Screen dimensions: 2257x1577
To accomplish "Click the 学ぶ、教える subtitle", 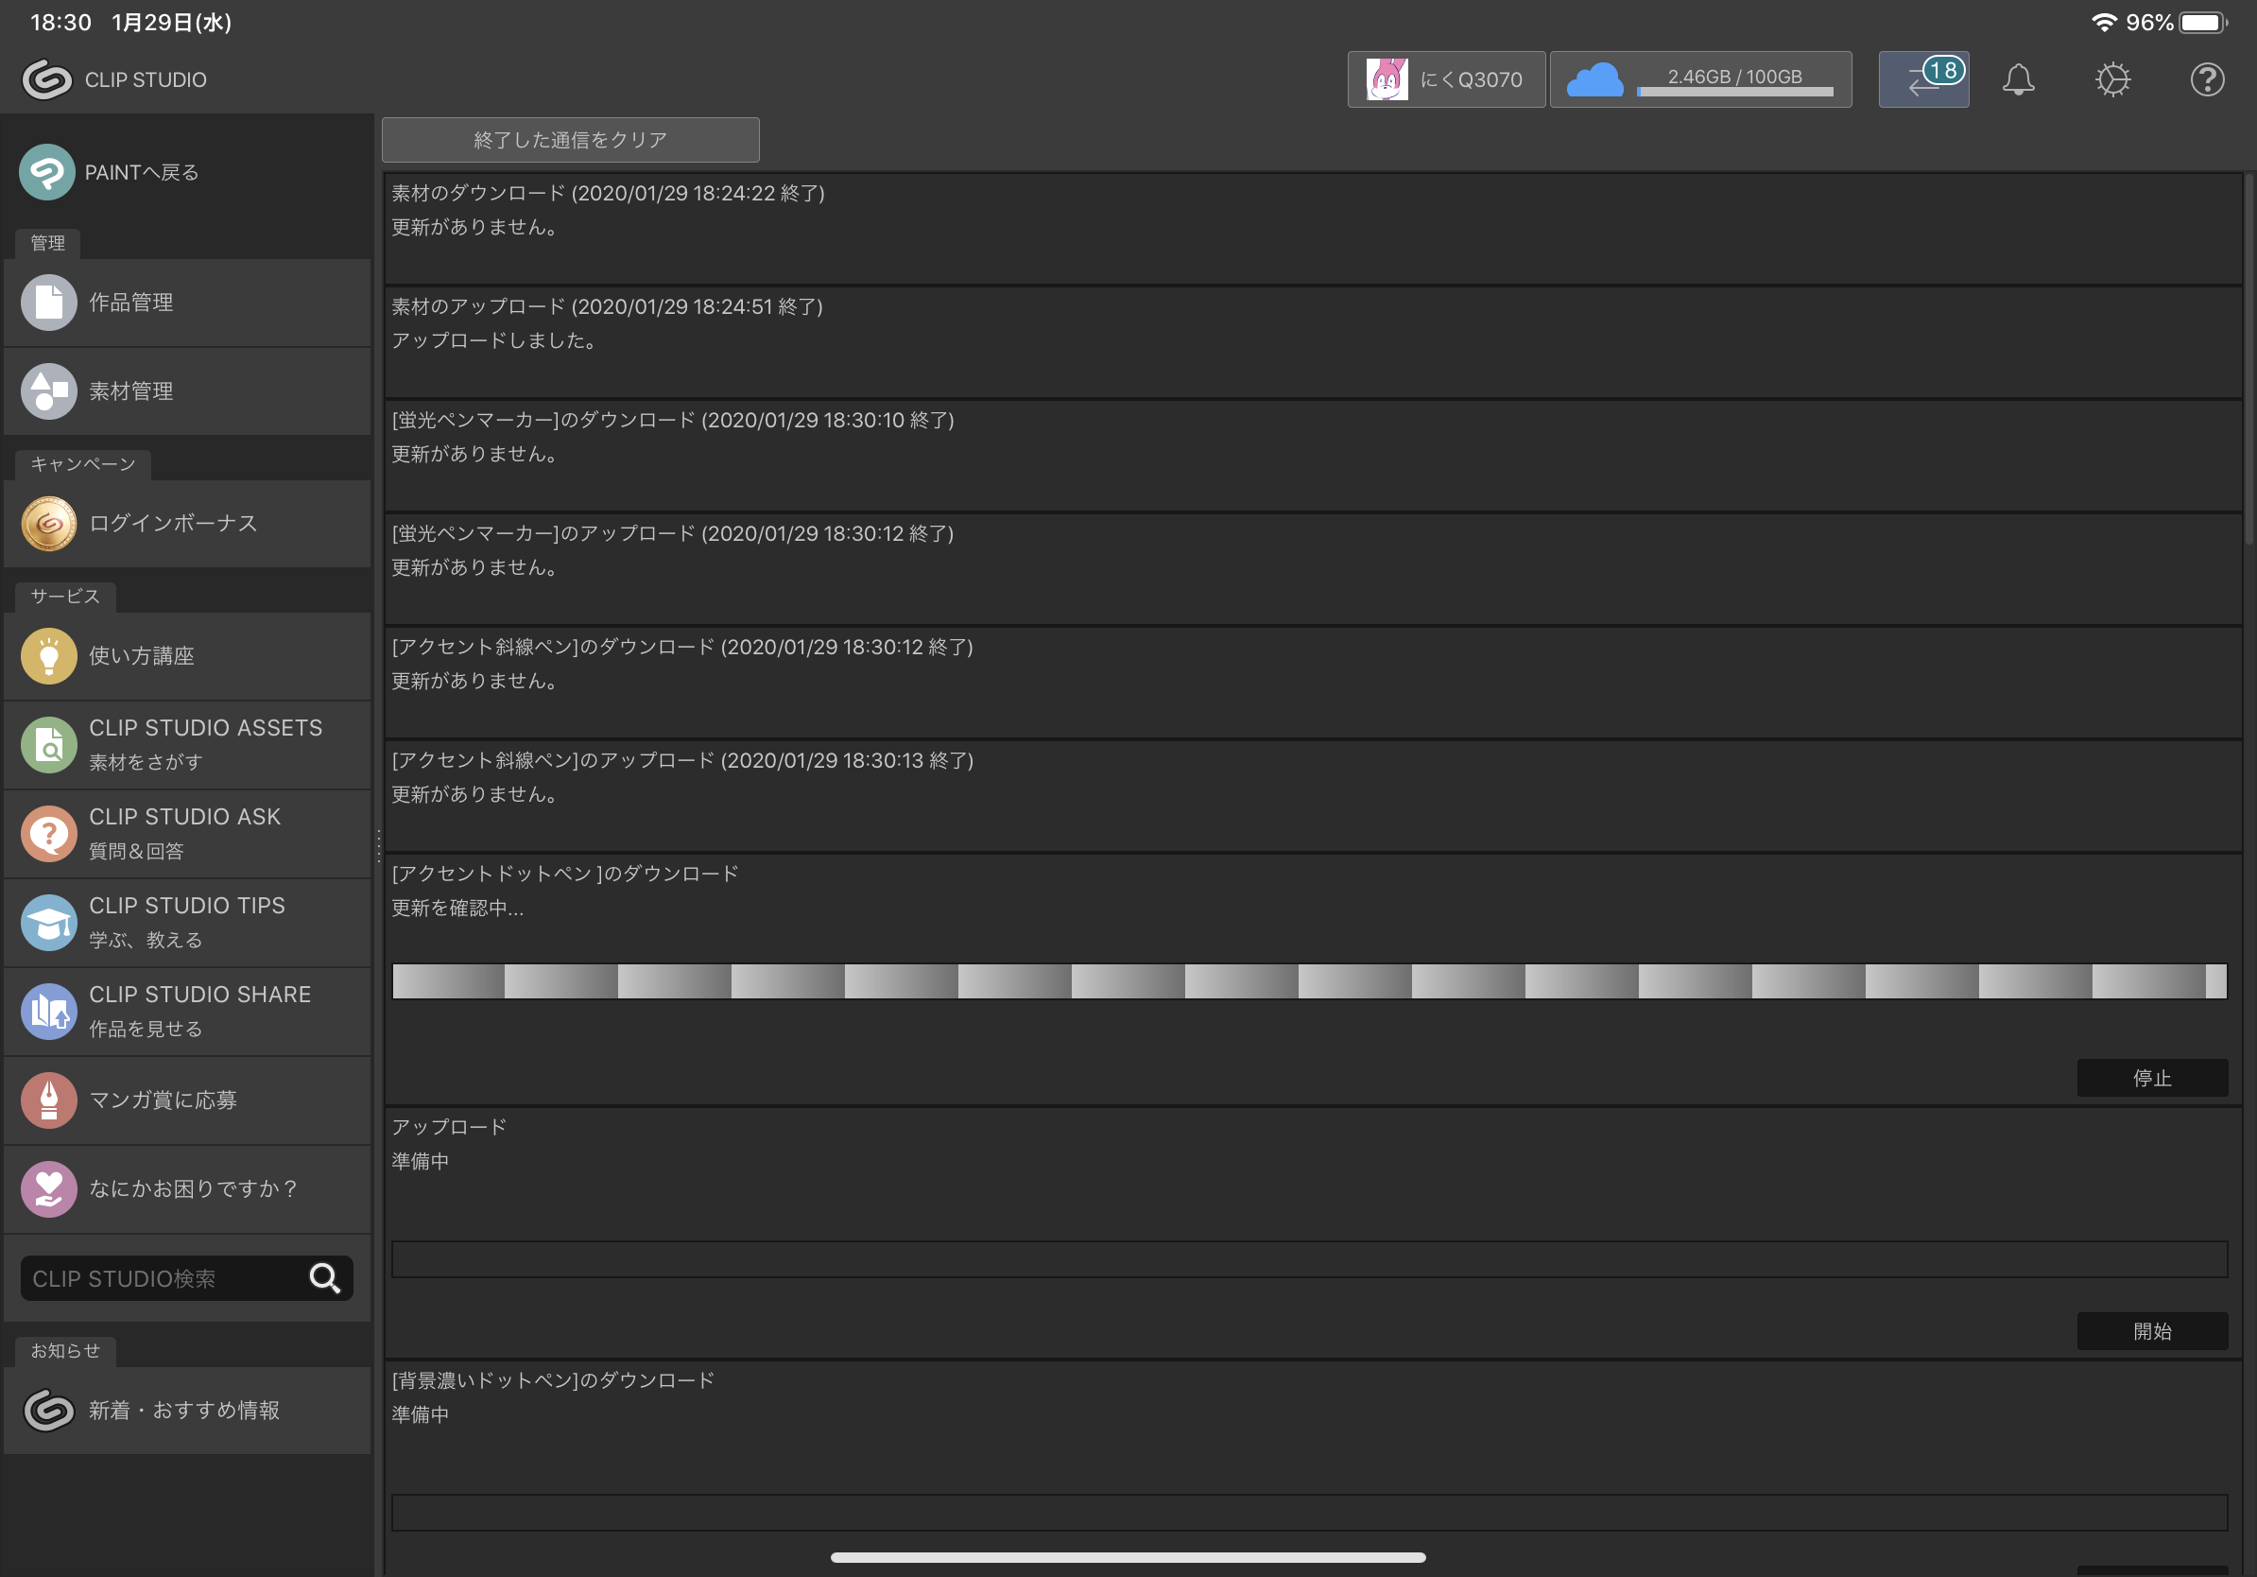I will tap(146, 940).
